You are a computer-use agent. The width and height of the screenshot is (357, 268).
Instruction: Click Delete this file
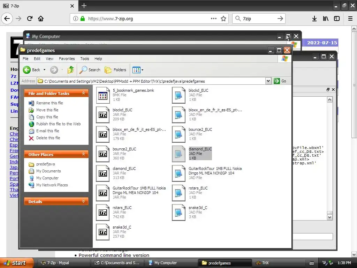click(48, 138)
